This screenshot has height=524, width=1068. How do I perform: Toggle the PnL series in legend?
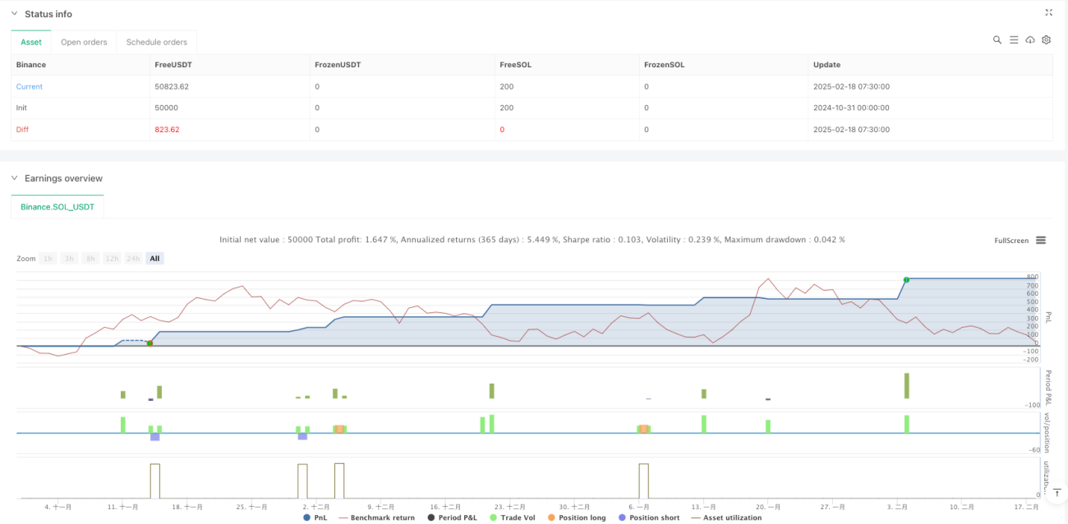pos(315,517)
